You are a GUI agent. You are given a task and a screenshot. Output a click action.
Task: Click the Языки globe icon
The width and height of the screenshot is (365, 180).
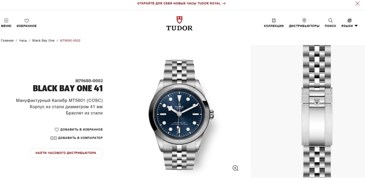[350, 21]
